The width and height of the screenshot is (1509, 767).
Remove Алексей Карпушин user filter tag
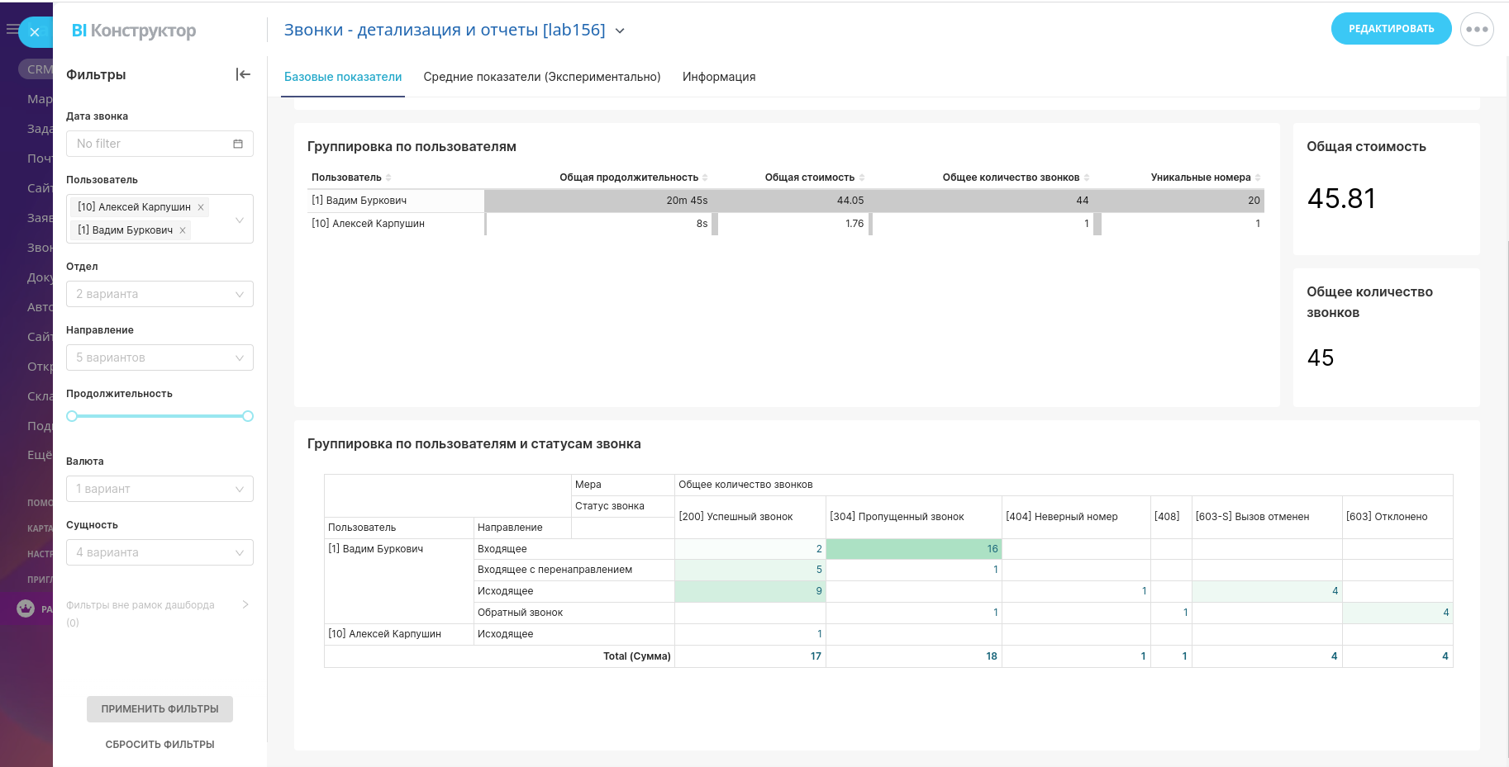(201, 207)
